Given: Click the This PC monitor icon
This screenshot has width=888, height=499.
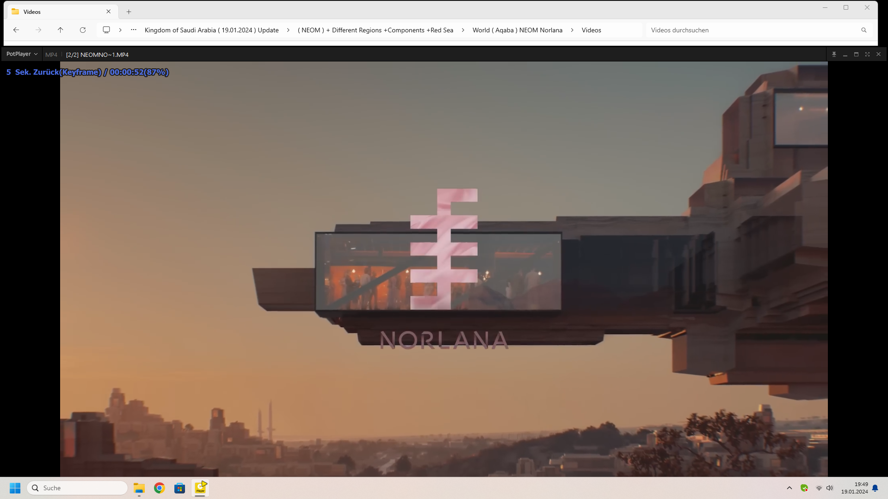Looking at the screenshot, I should (106, 30).
